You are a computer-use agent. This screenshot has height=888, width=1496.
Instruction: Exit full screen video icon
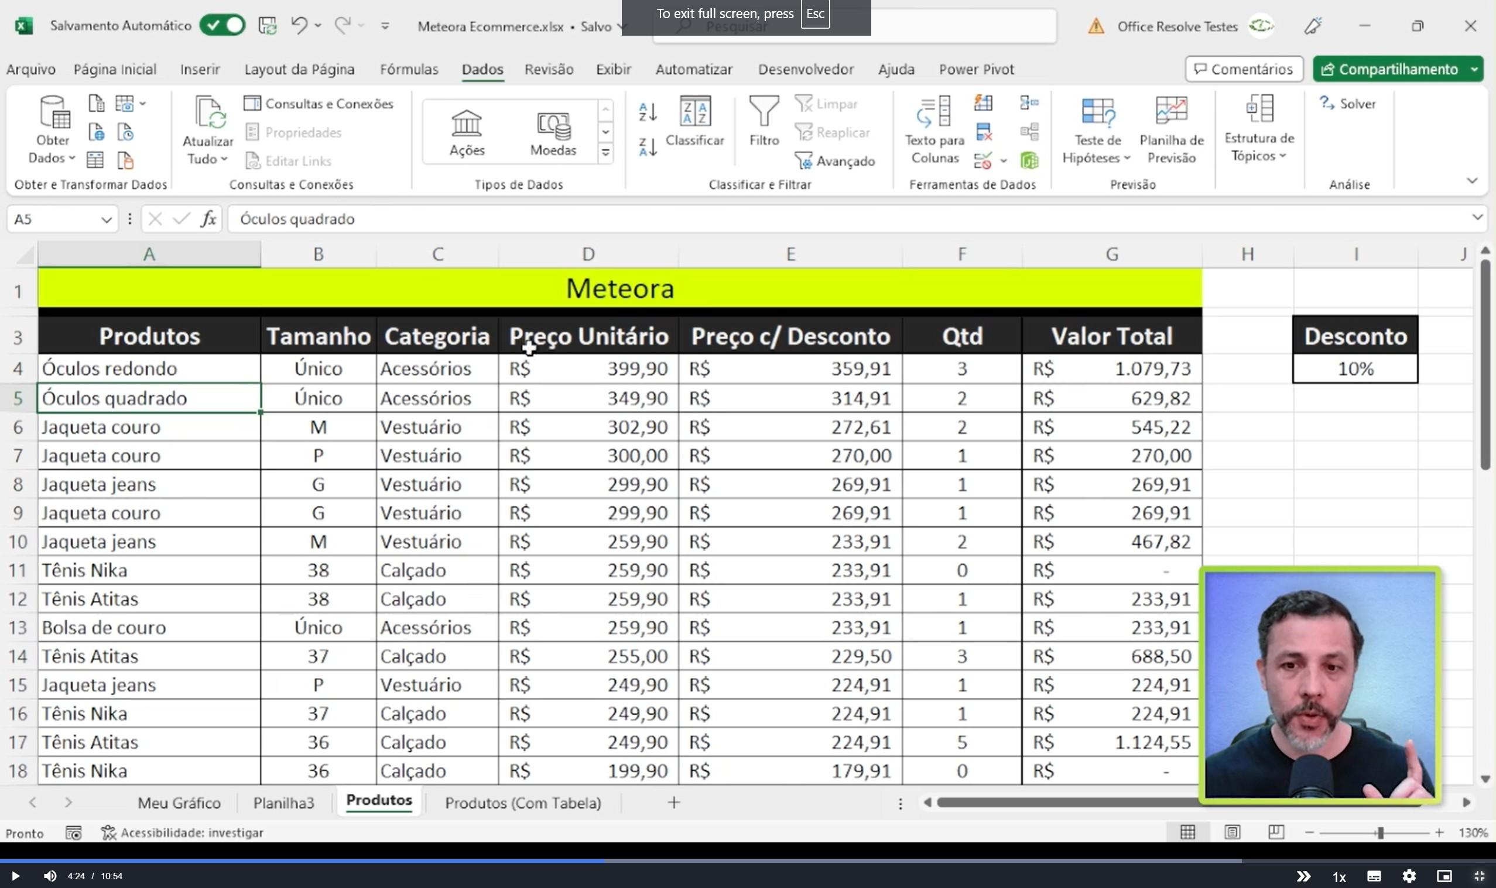[x=1478, y=876]
